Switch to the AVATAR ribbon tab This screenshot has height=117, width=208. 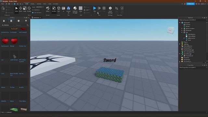click(x=39, y=4)
